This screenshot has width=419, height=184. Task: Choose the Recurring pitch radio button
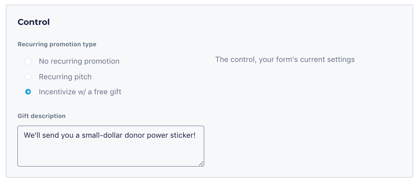point(28,77)
